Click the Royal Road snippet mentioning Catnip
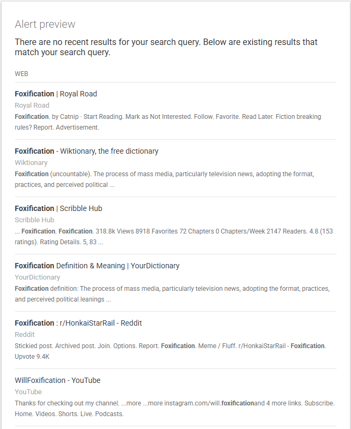The width and height of the screenshot is (351, 429). click(168, 122)
